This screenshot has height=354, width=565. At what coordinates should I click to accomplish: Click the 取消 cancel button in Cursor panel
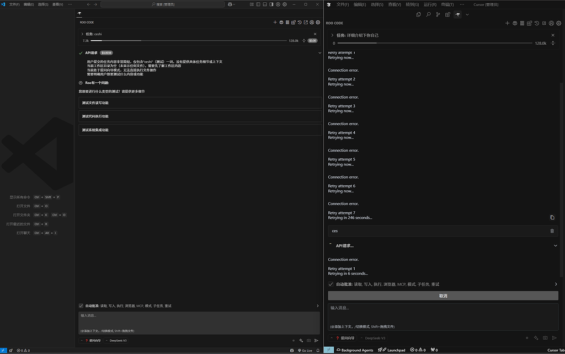pyautogui.click(x=443, y=296)
